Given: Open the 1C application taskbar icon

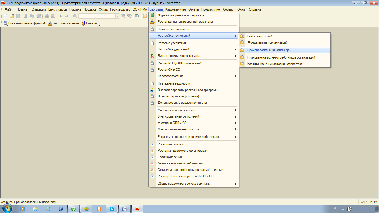Looking at the screenshot, I should pos(137,209).
